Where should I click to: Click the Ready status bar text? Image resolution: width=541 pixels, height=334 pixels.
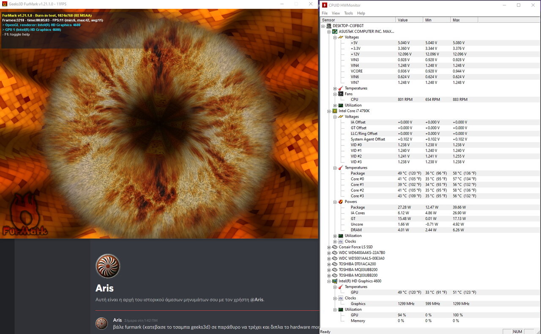325,331
